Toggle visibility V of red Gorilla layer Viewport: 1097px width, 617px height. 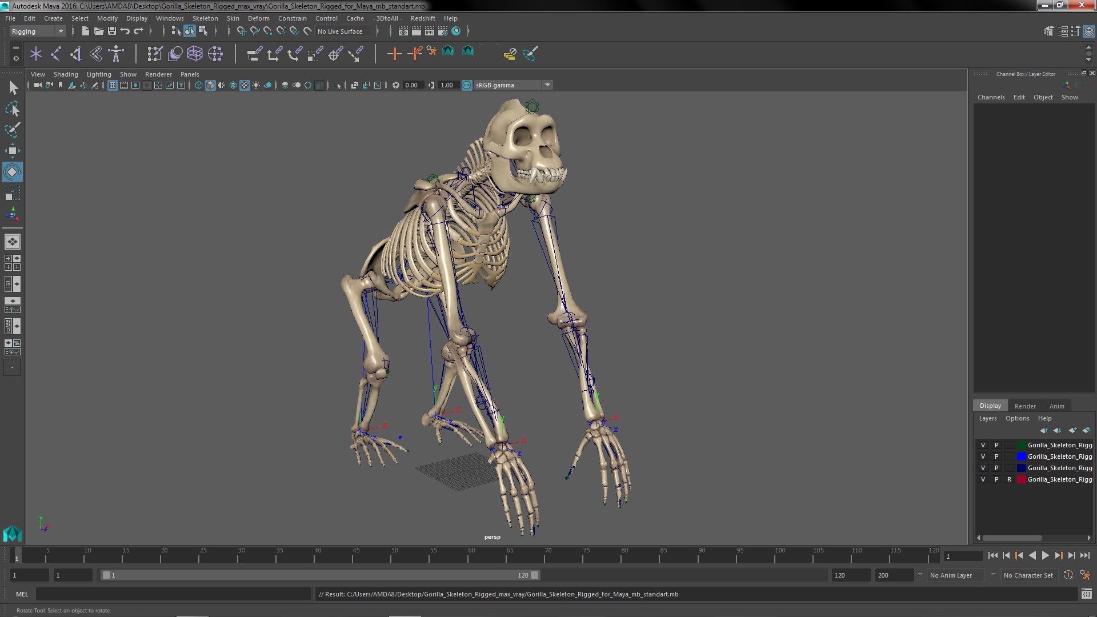point(983,479)
